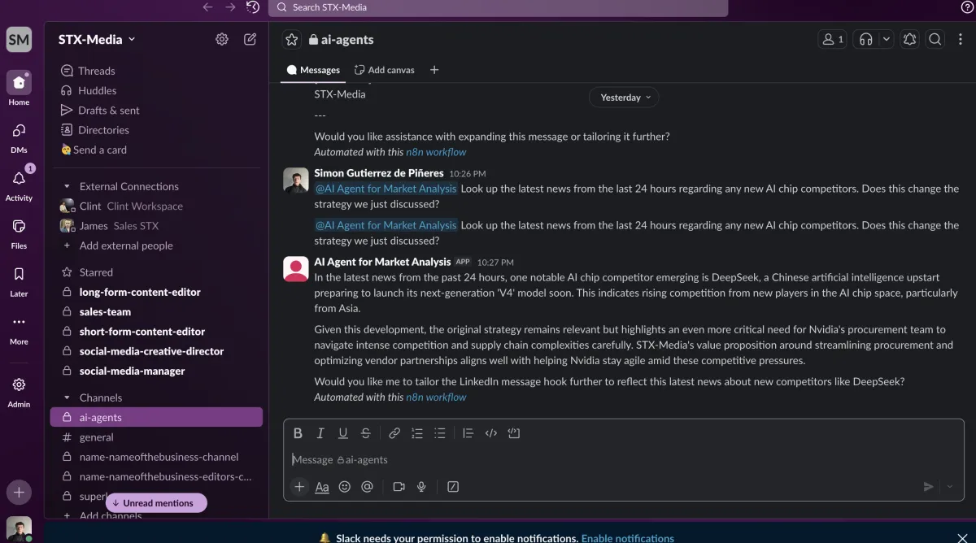
Task: Open the Activity bell
Action: pyautogui.click(x=19, y=185)
